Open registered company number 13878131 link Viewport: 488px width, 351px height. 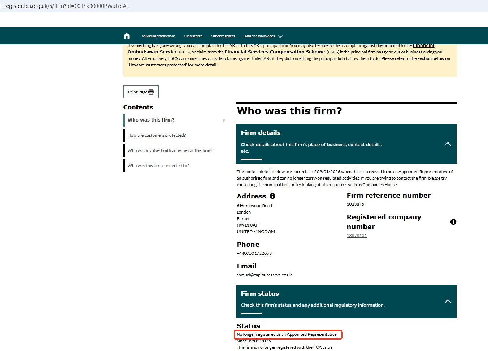357,236
